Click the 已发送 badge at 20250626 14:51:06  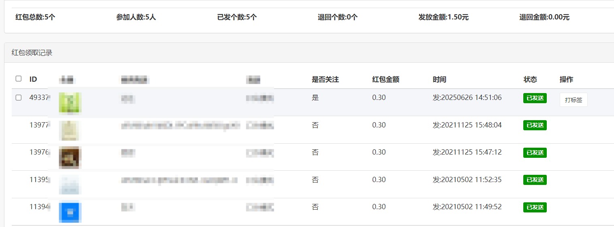tap(535, 98)
